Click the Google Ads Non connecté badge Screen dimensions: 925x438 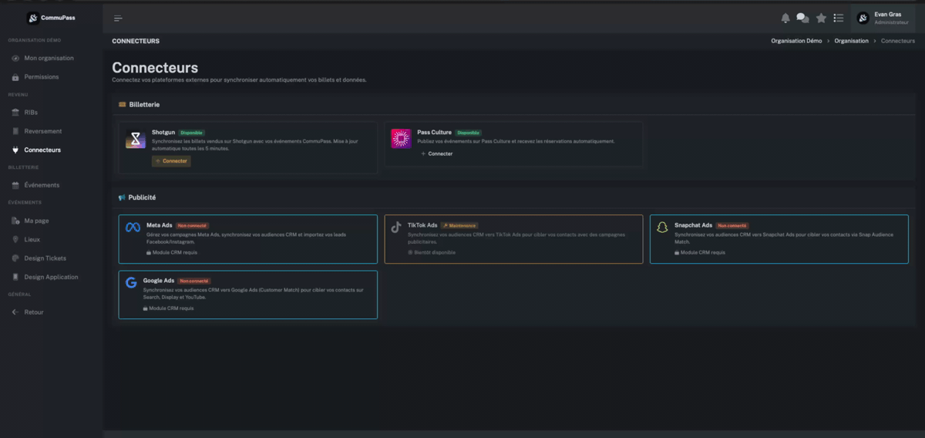click(194, 281)
